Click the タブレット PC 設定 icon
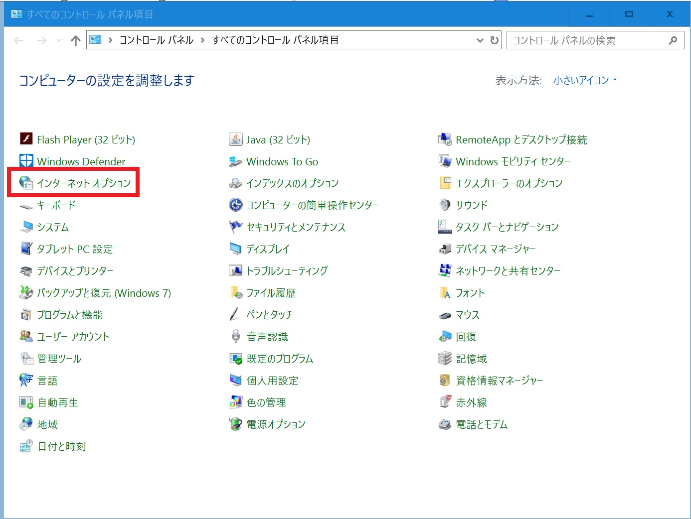Viewport: 691px width, 519px height. (26, 248)
